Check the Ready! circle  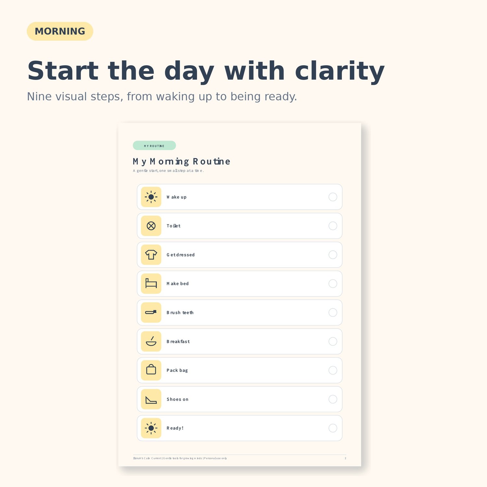pos(333,428)
